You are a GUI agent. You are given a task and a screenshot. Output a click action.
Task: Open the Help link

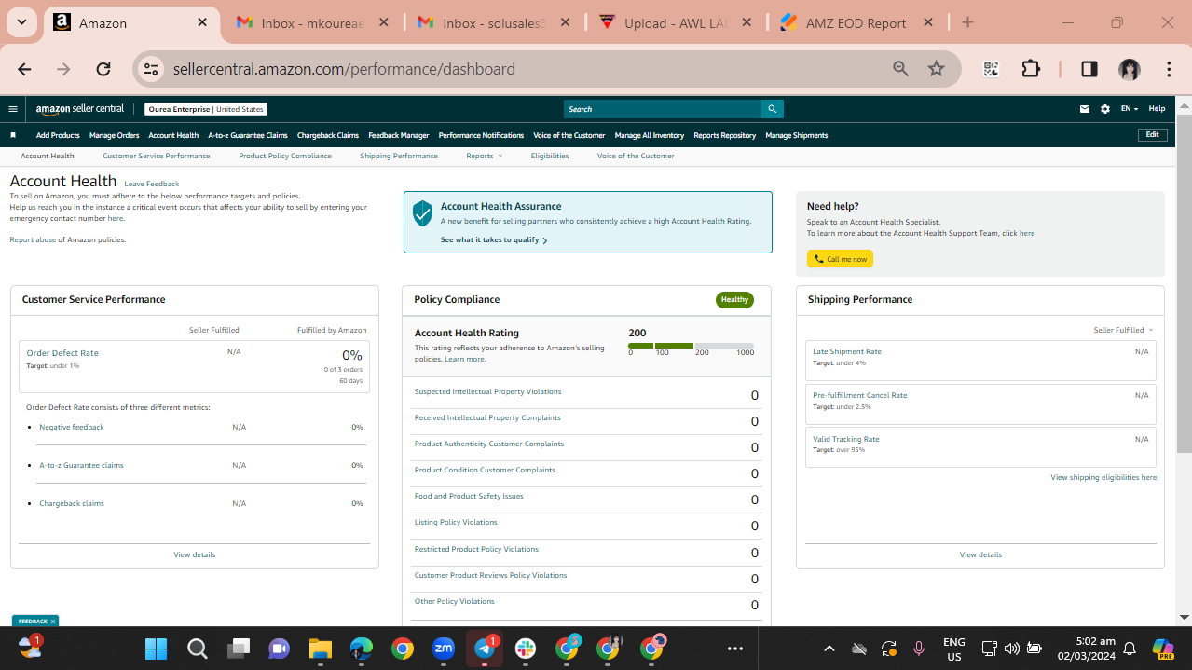click(1157, 109)
